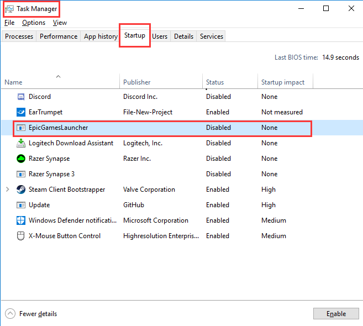Viewport: 363px width, 326px height.
Task: Click Medium impact for X-Mouse
Action: (273, 236)
